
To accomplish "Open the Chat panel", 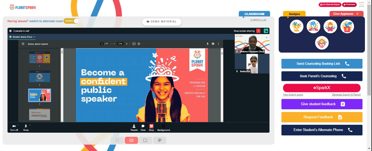I will [x=143, y=128].
